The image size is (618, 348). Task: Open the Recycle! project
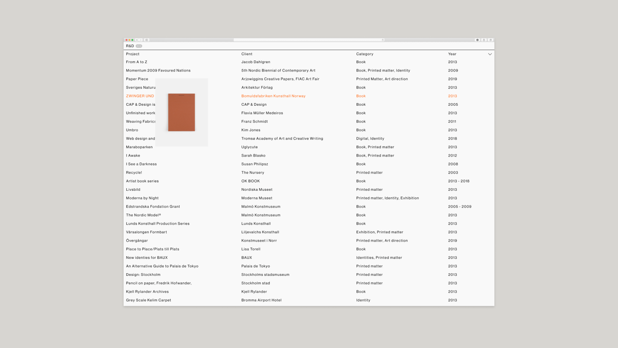[x=134, y=173]
